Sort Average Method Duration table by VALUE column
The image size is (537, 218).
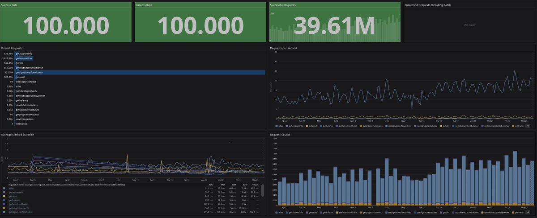[x=256, y=184]
